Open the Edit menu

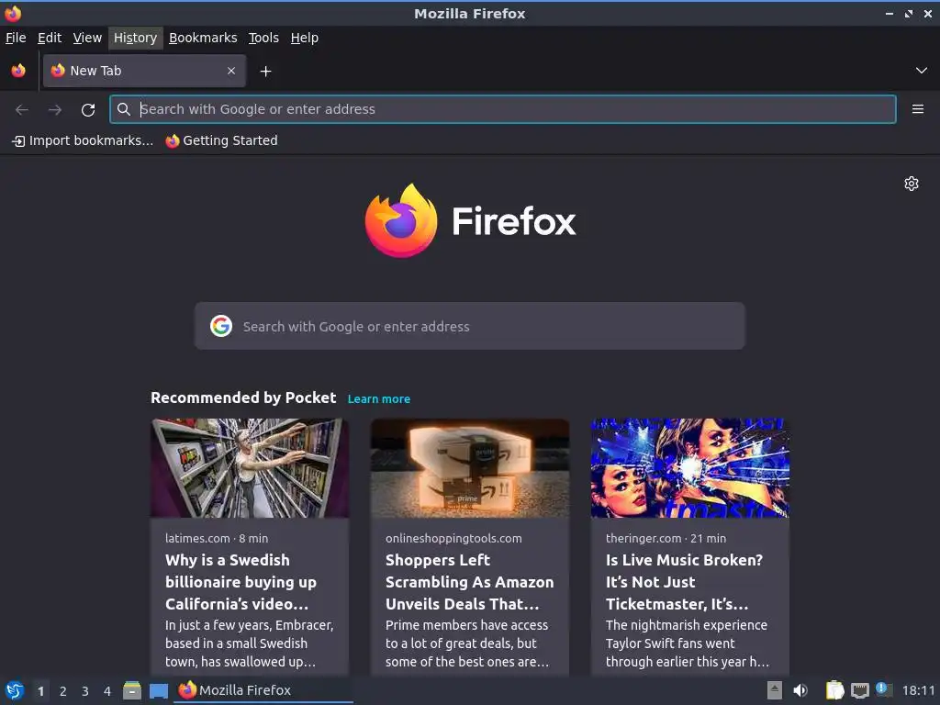click(x=50, y=38)
